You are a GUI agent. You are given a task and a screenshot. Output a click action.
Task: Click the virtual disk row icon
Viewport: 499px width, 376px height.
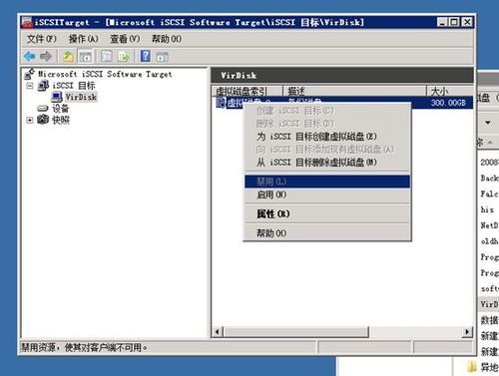(221, 103)
